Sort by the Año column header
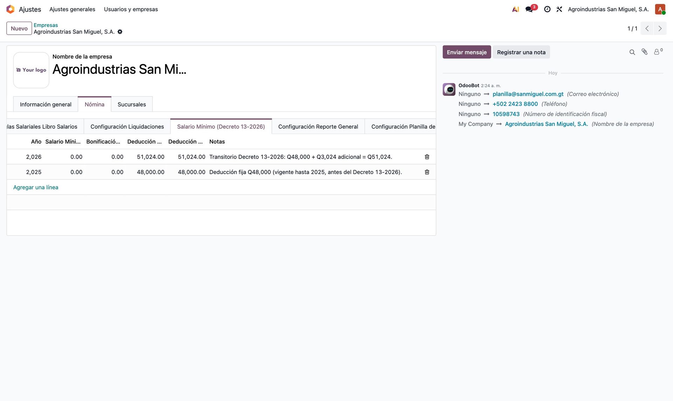The height and width of the screenshot is (401, 673). pos(36,142)
